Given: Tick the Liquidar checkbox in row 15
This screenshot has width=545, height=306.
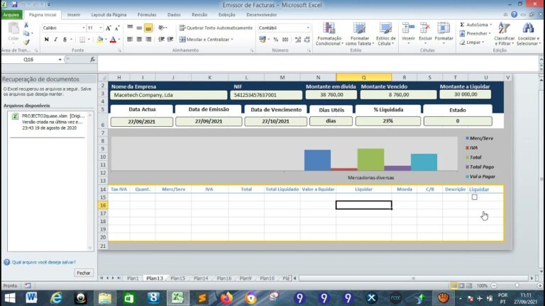Looking at the screenshot, I should 475,197.
